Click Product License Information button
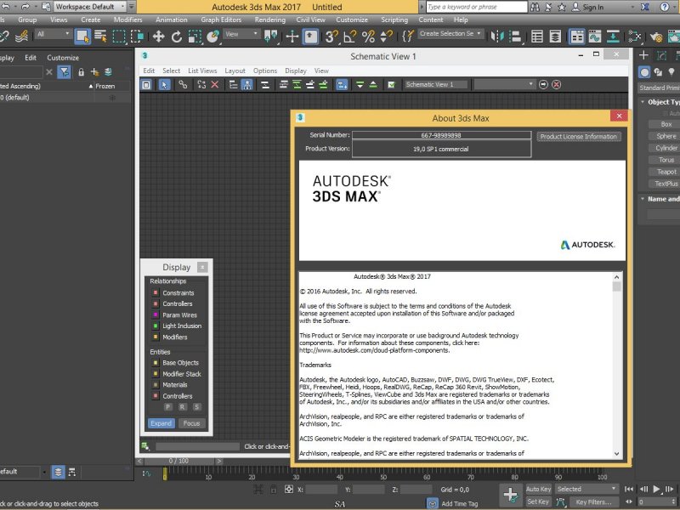This screenshot has height=510, width=680. (x=579, y=137)
